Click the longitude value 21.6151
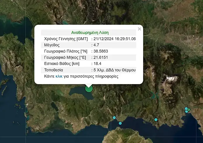The width and height of the screenshot is (203, 143). click(101, 57)
